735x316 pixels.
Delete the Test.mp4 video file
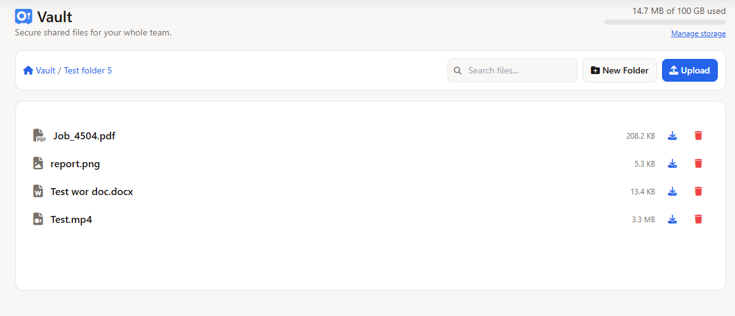pos(698,219)
